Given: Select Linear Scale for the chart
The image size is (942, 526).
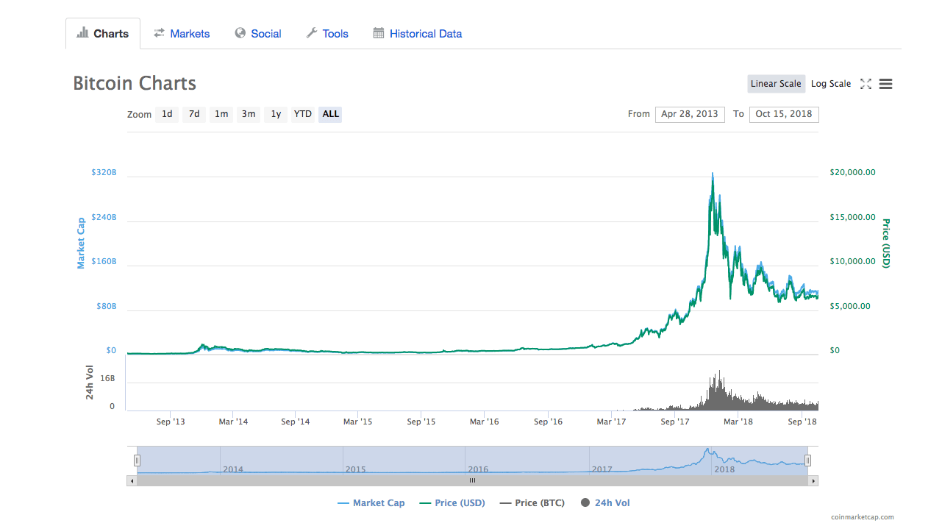Looking at the screenshot, I should [776, 84].
